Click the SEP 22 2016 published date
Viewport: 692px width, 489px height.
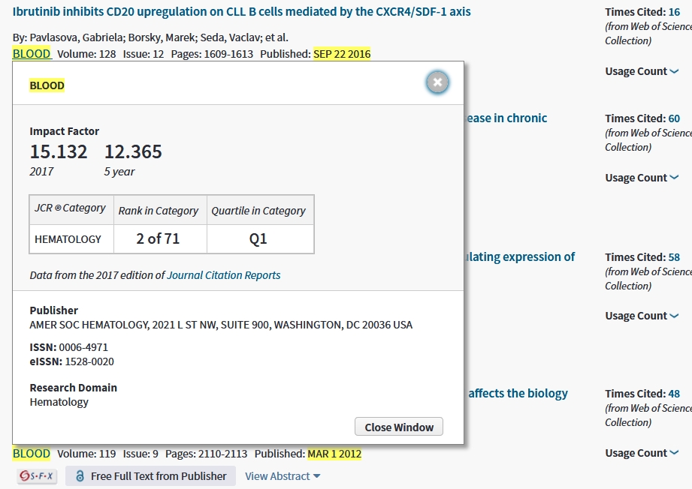coord(342,54)
